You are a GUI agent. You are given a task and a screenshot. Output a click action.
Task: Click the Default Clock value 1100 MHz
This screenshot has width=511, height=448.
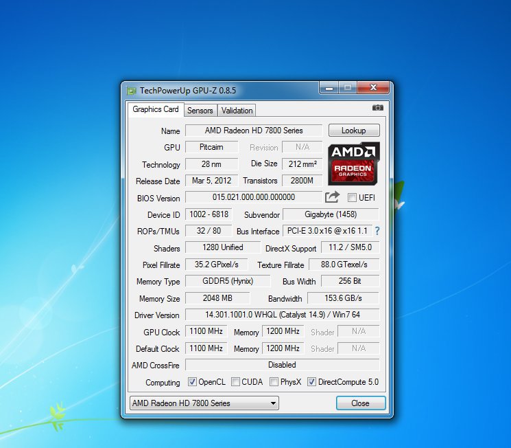206,348
